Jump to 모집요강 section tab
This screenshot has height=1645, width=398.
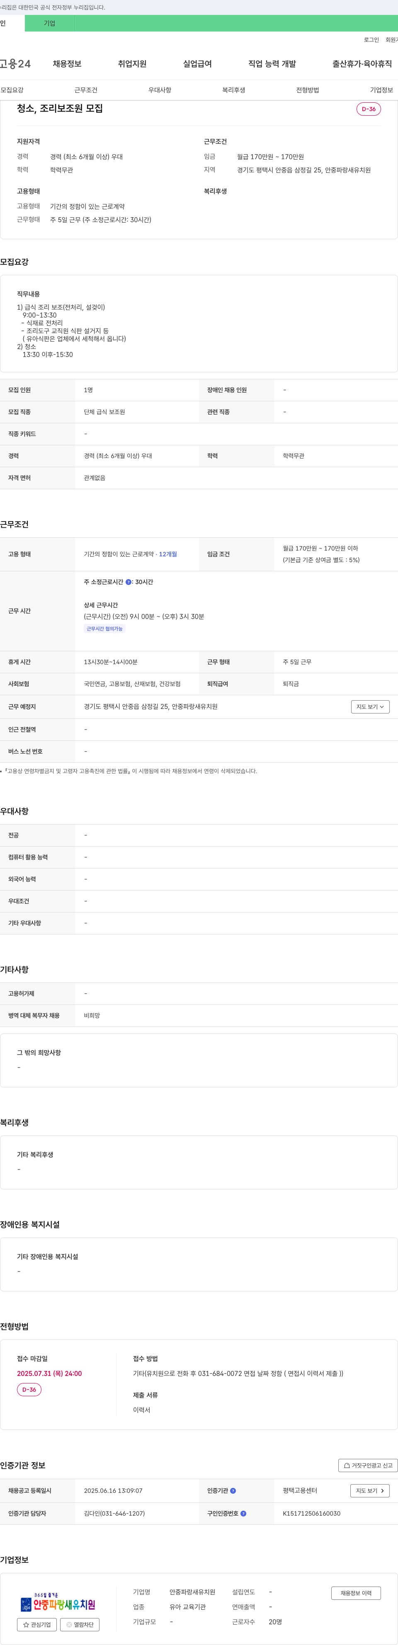(x=12, y=90)
